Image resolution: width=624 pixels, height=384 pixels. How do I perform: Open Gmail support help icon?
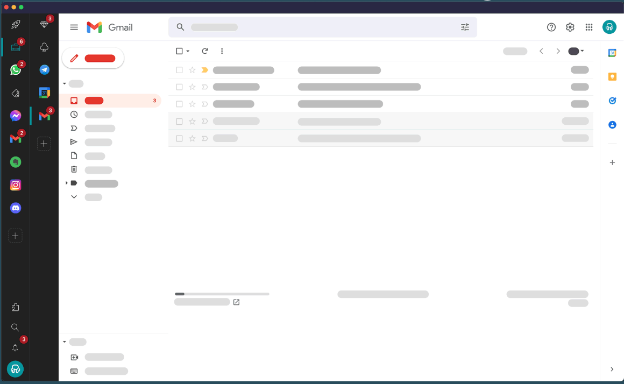point(551,27)
